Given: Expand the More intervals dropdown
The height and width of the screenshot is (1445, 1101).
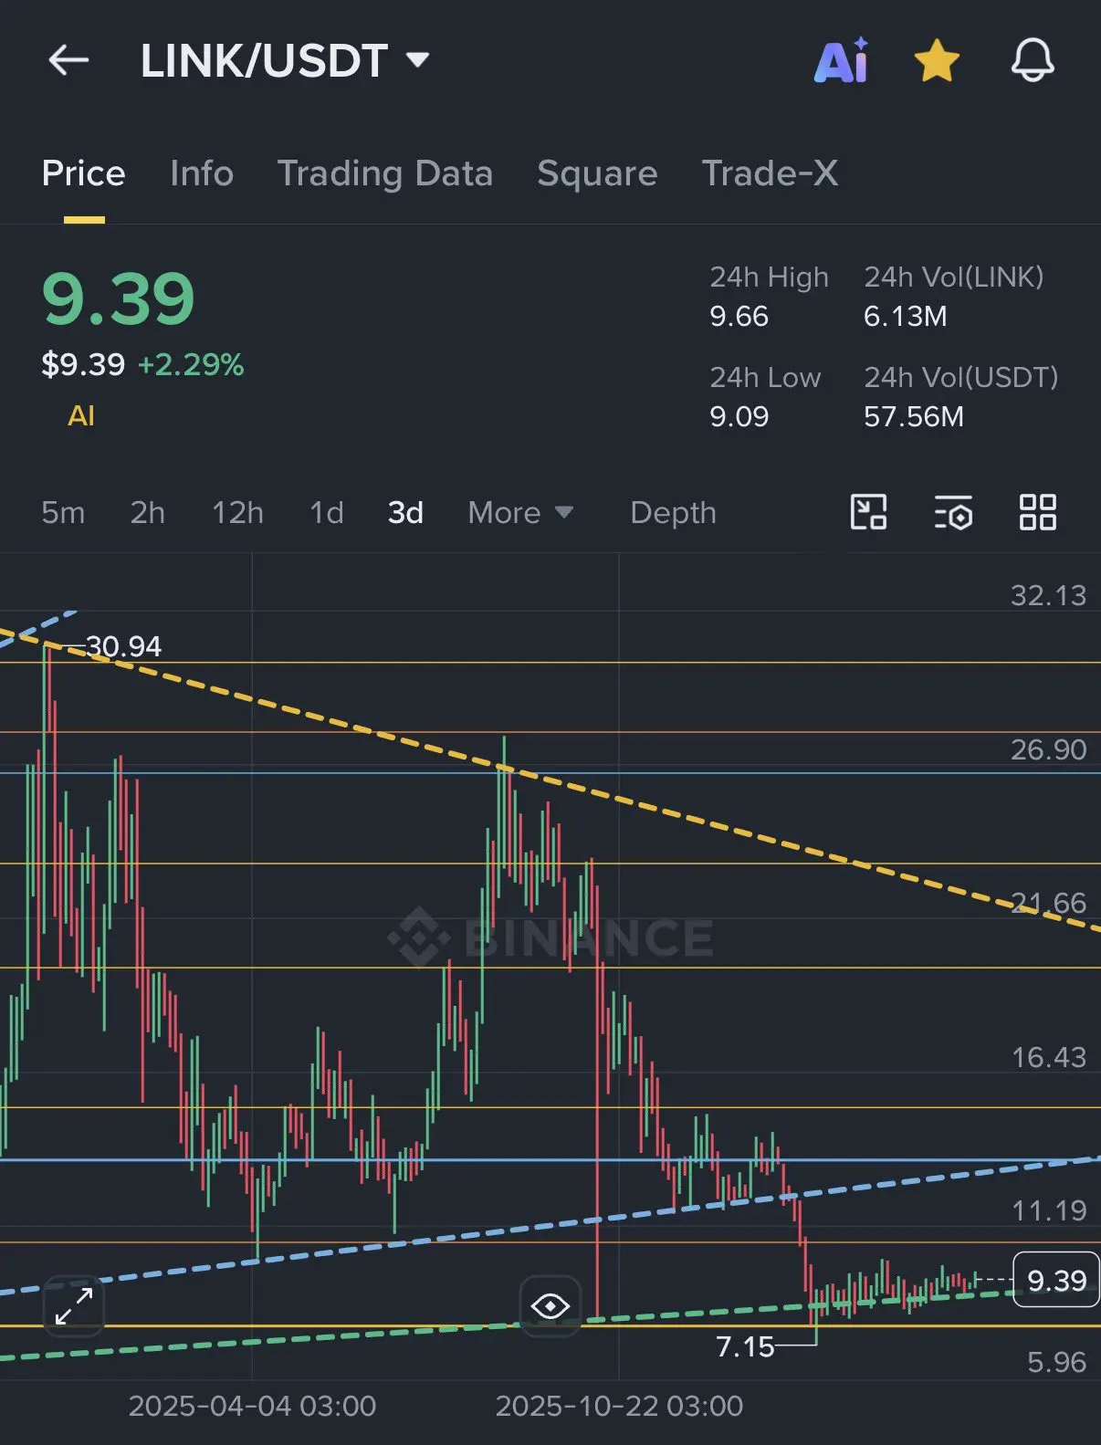Looking at the screenshot, I should (520, 513).
